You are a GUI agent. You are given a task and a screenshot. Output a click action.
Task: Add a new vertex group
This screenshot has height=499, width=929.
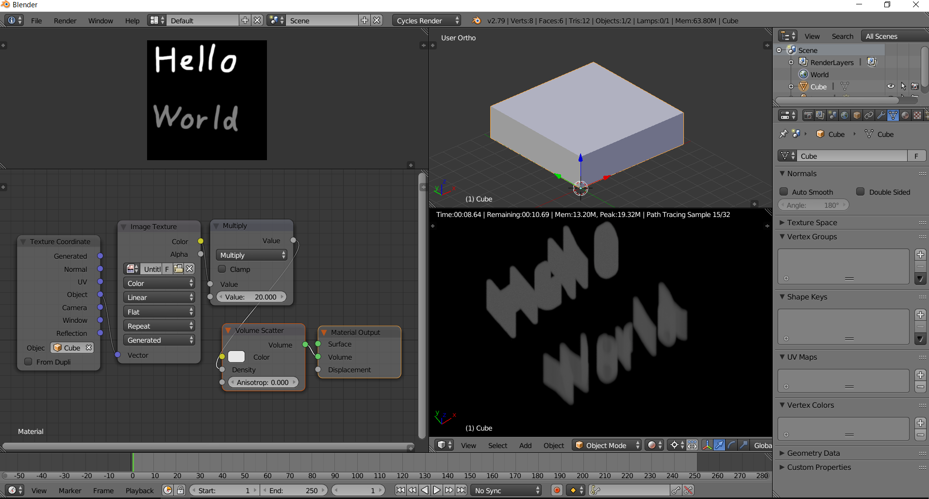tap(920, 255)
